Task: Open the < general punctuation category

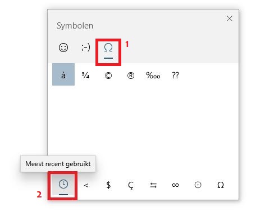Action: [x=86, y=185]
